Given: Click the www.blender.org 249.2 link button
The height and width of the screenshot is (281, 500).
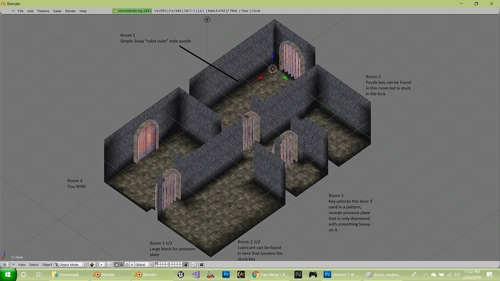Looking at the screenshot, I should click(132, 11).
